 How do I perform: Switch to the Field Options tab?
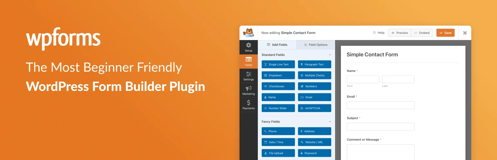pos(316,45)
